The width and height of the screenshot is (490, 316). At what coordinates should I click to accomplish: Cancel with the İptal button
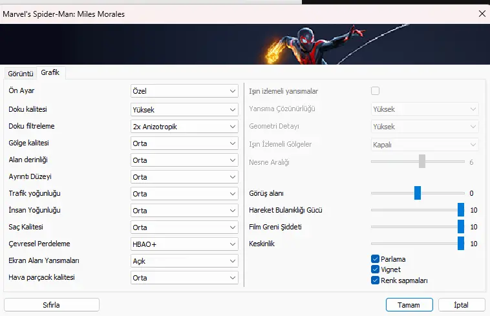[462, 305]
